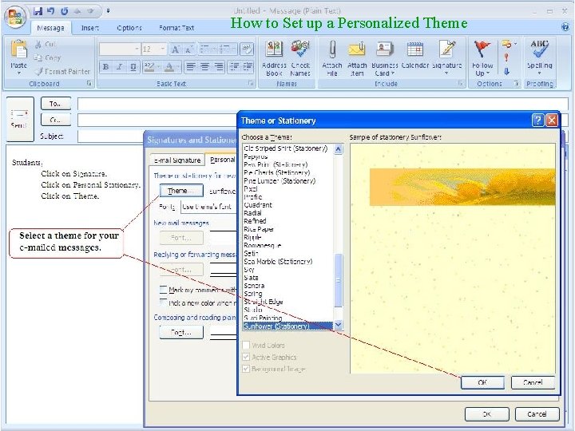Run Check Names
This screenshot has height=431, width=575.
point(300,58)
